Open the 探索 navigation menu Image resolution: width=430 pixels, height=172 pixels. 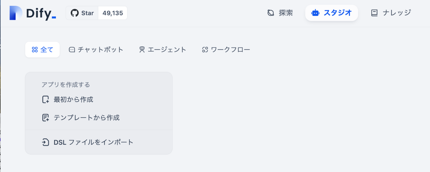click(280, 13)
